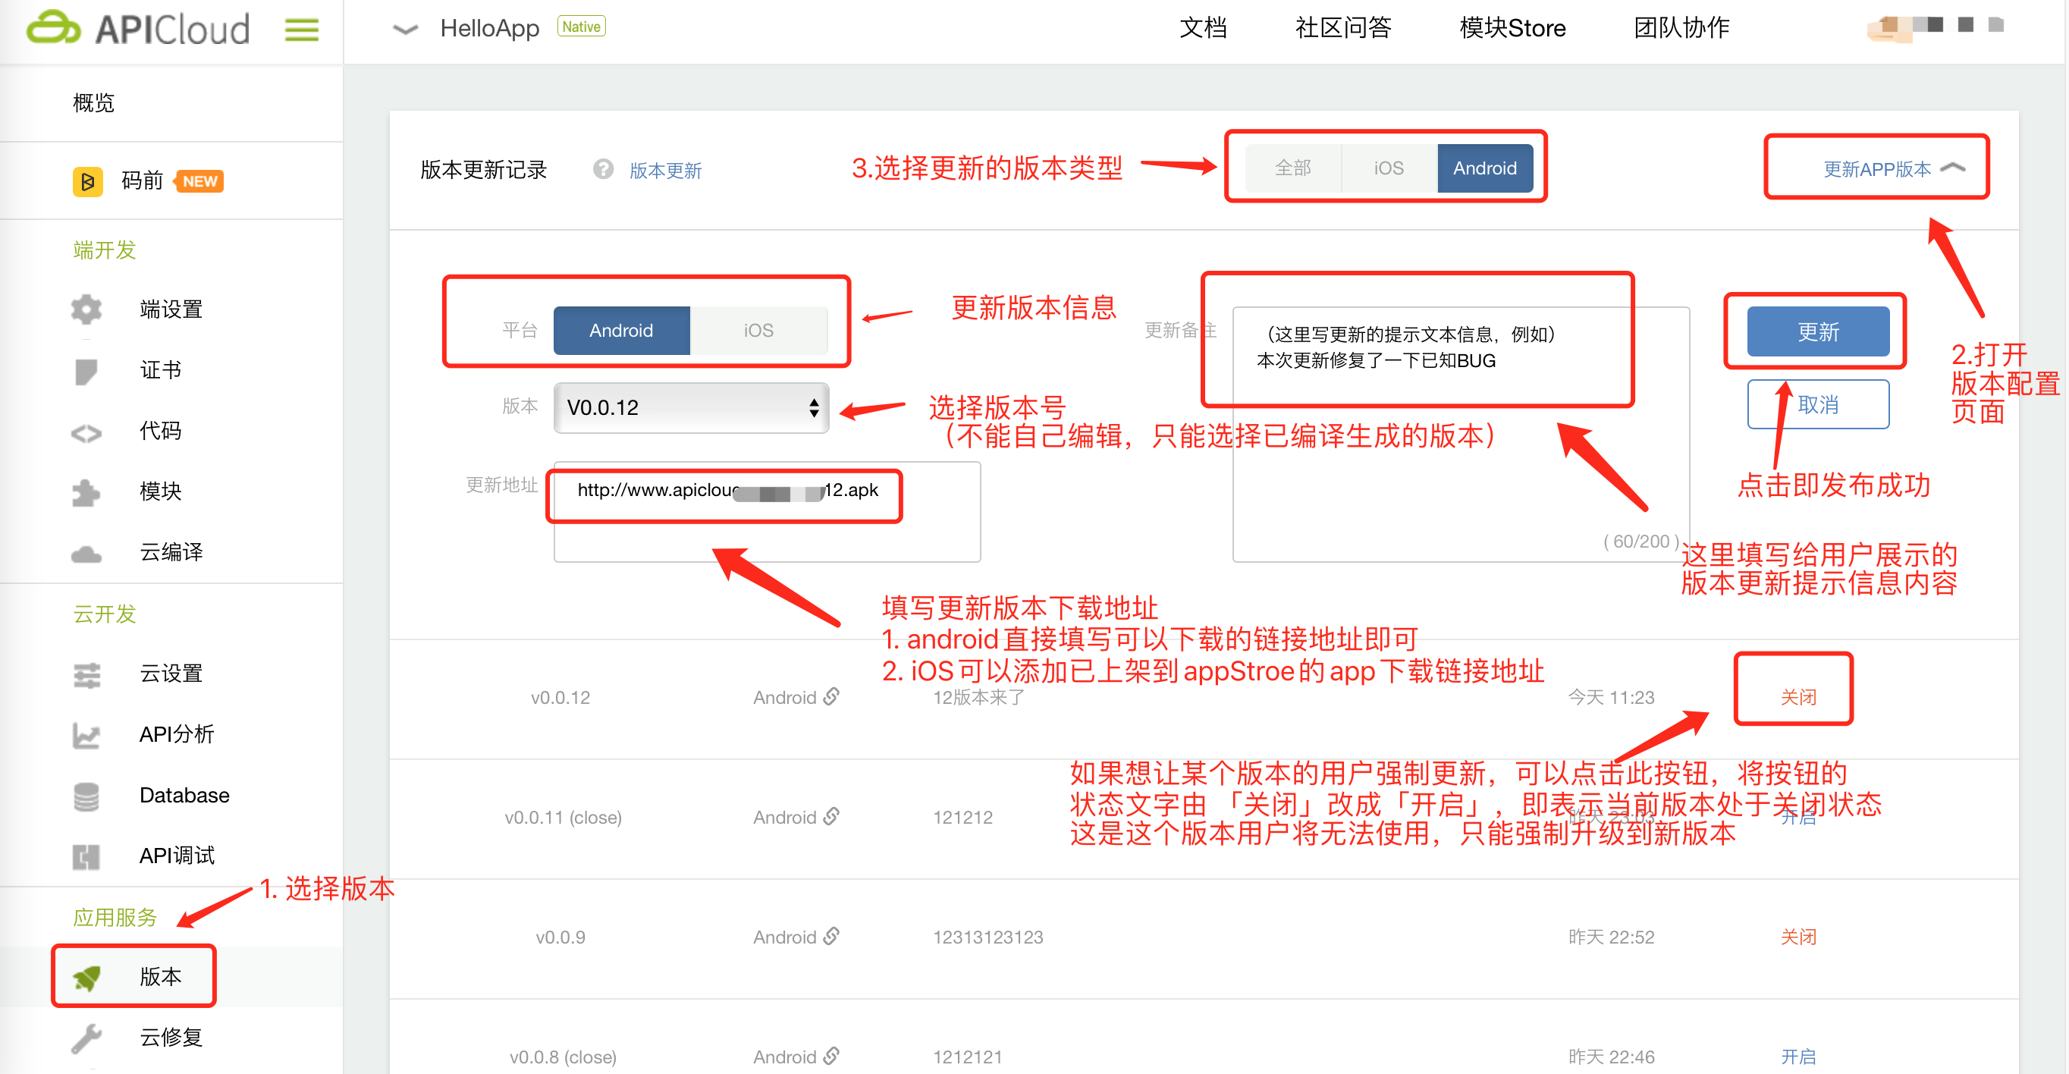Open the V0.0.12 version dropdown

(x=691, y=408)
